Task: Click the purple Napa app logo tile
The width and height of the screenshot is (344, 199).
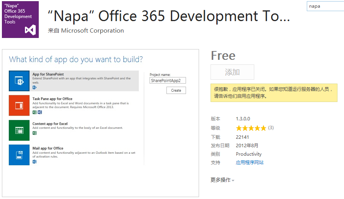Action: pyautogui.click(x=20, y=20)
